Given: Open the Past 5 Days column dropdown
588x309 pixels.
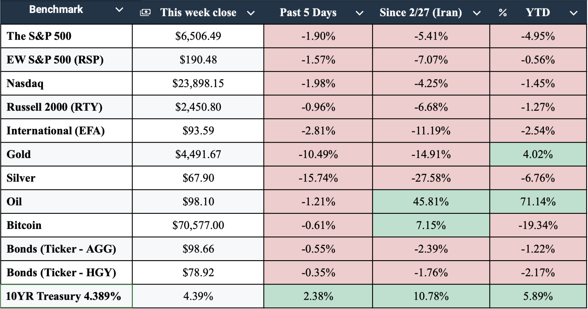Looking at the screenshot, I should point(359,13).
